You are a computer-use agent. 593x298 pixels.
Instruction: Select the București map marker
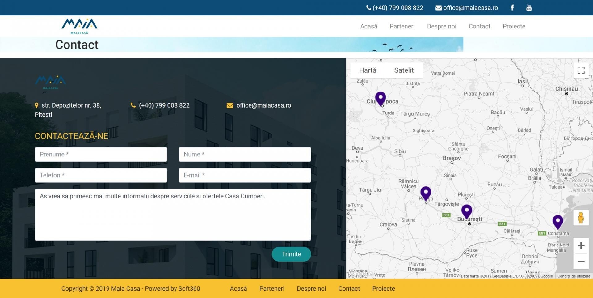point(466,211)
